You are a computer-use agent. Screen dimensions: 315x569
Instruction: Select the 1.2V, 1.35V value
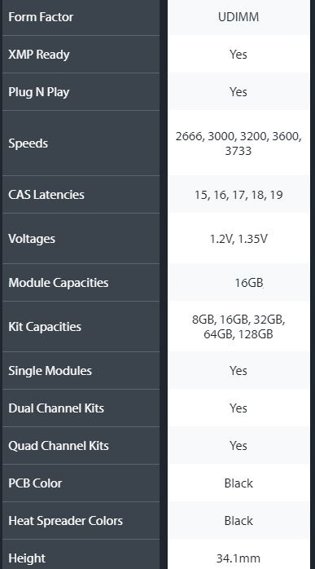[238, 238]
